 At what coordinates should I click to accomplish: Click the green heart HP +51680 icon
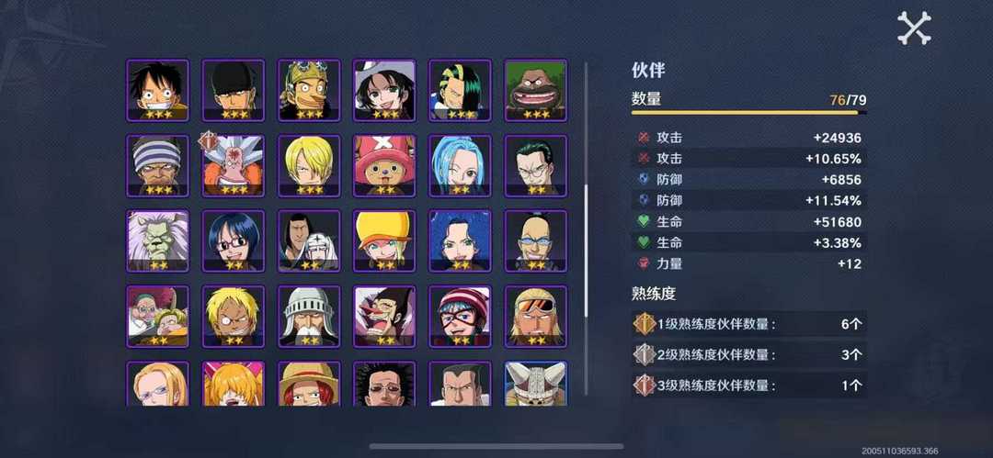644,222
